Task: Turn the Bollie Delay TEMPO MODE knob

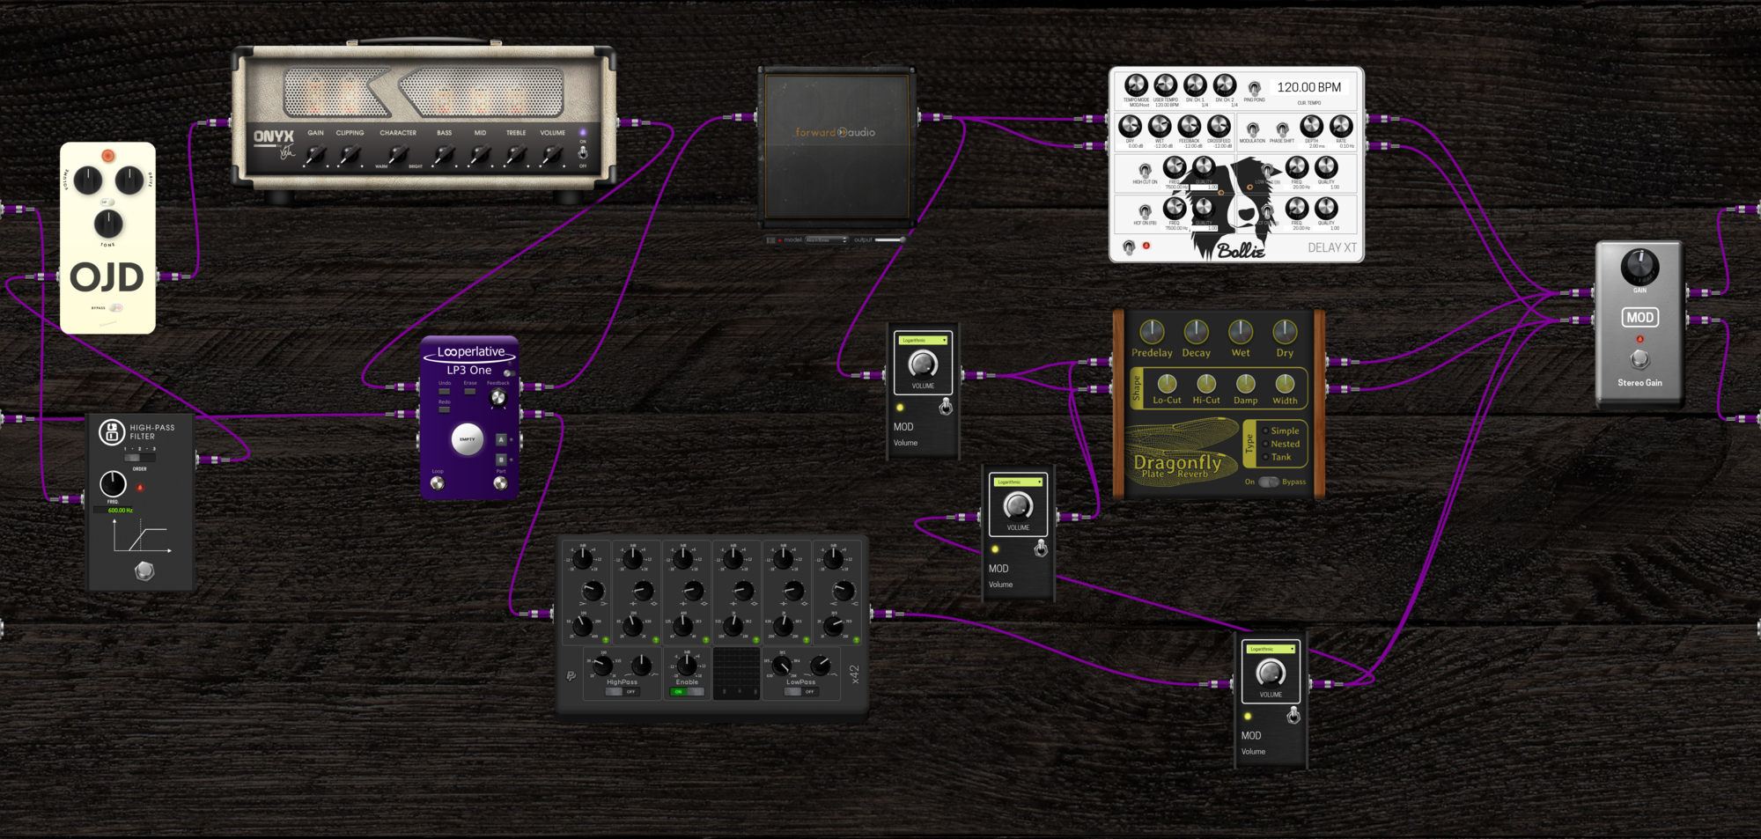Action: coord(1136,85)
